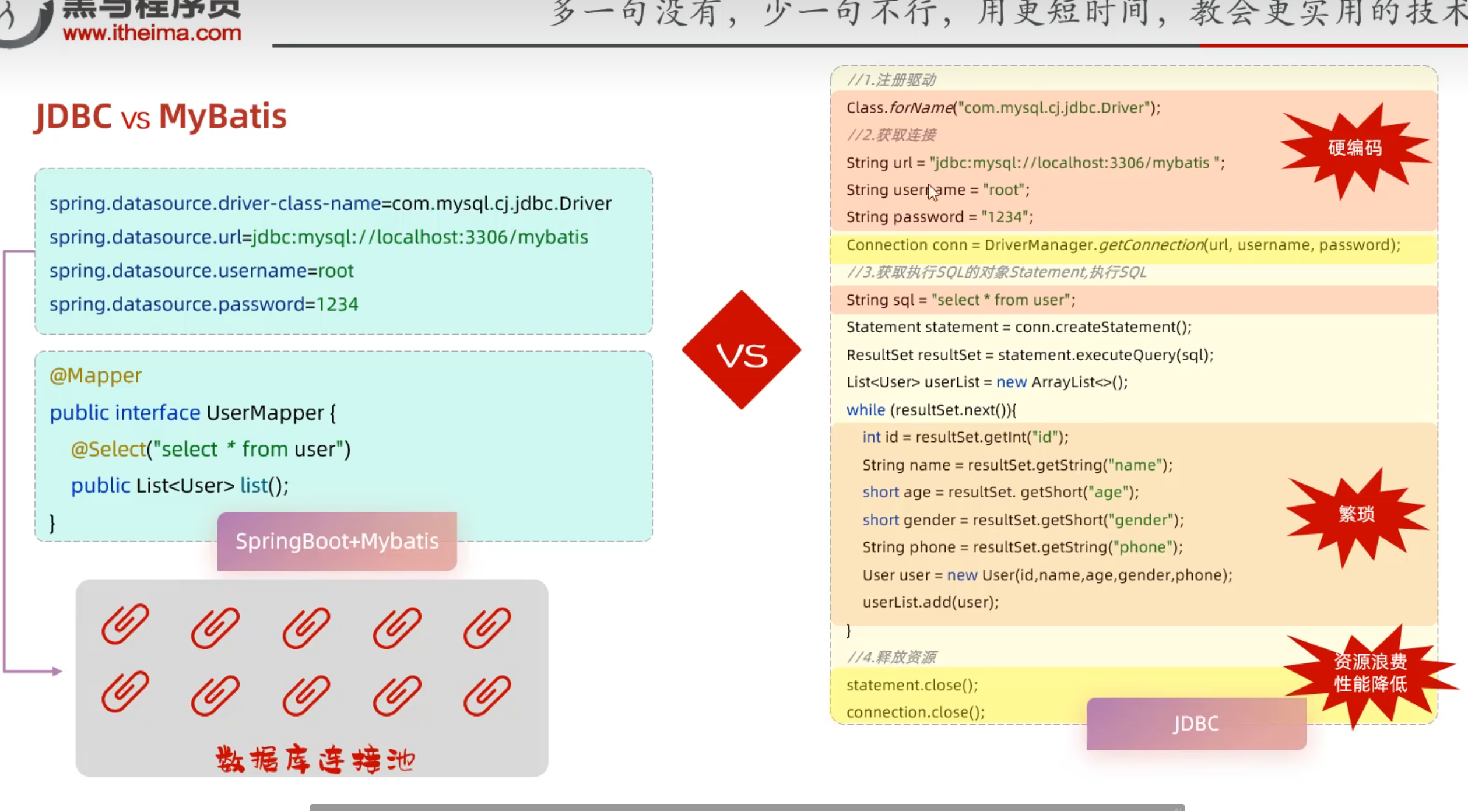Click the DriverManager.getConnection line
The width and height of the screenshot is (1468, 811).
click(x=1123, y=245)
